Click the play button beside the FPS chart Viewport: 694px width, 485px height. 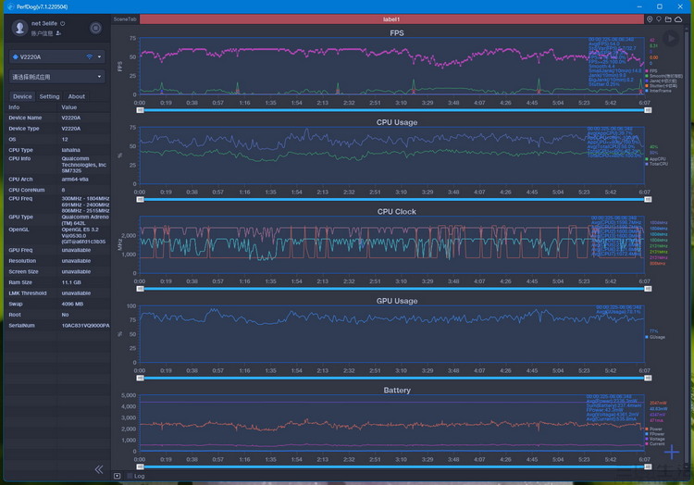coord(671,39)
